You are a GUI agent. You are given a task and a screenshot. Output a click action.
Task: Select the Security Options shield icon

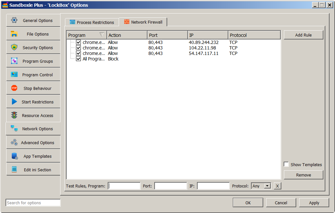(14, 48)
